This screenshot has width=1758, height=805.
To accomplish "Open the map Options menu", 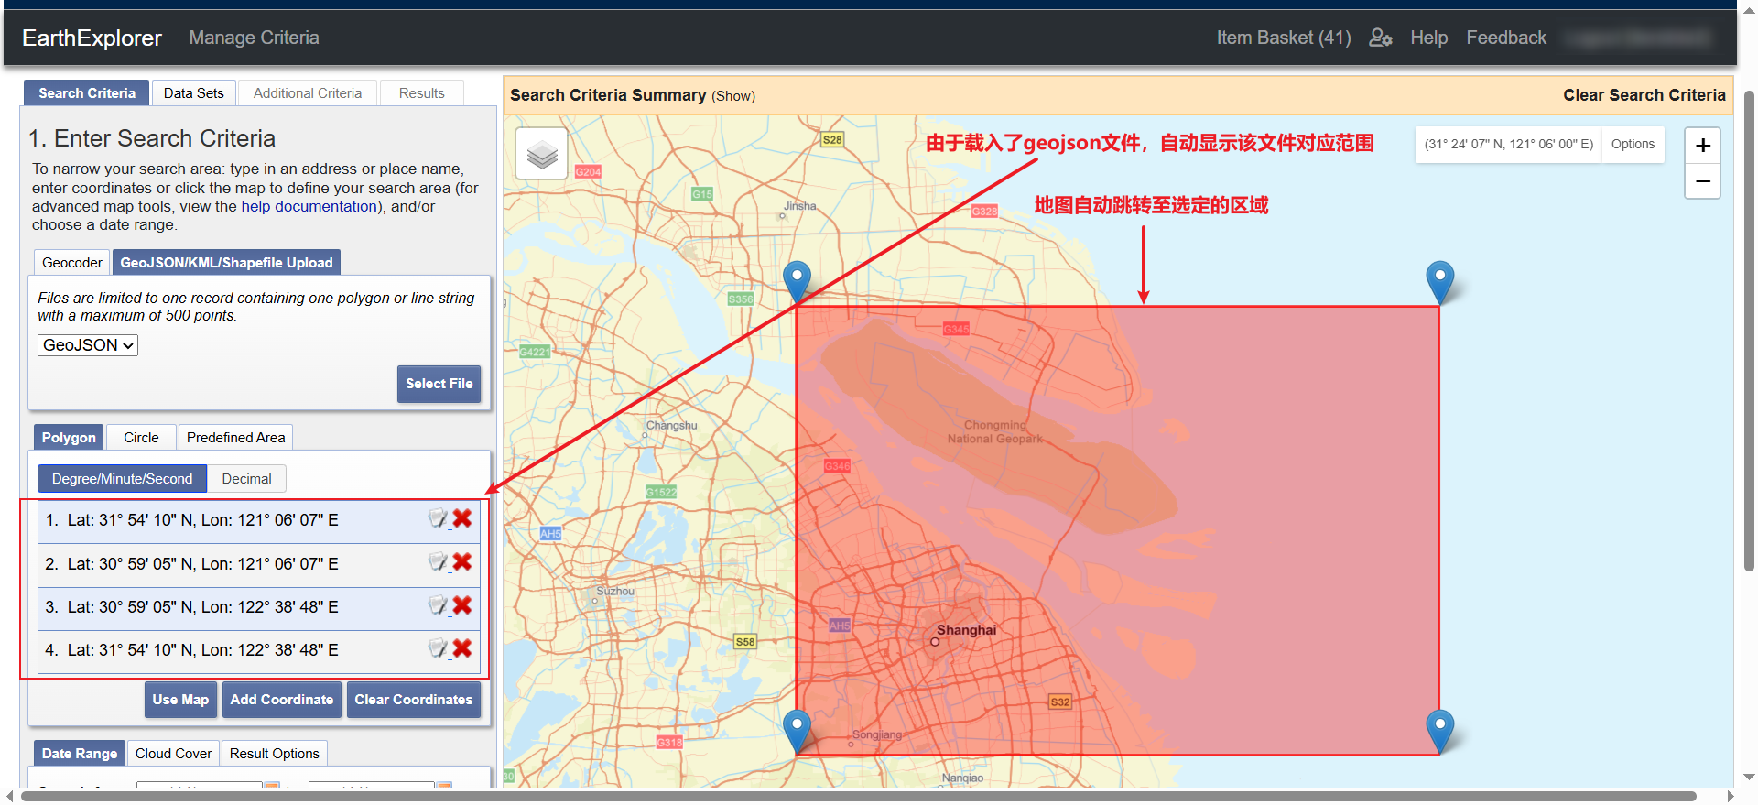I will 1633,144.
